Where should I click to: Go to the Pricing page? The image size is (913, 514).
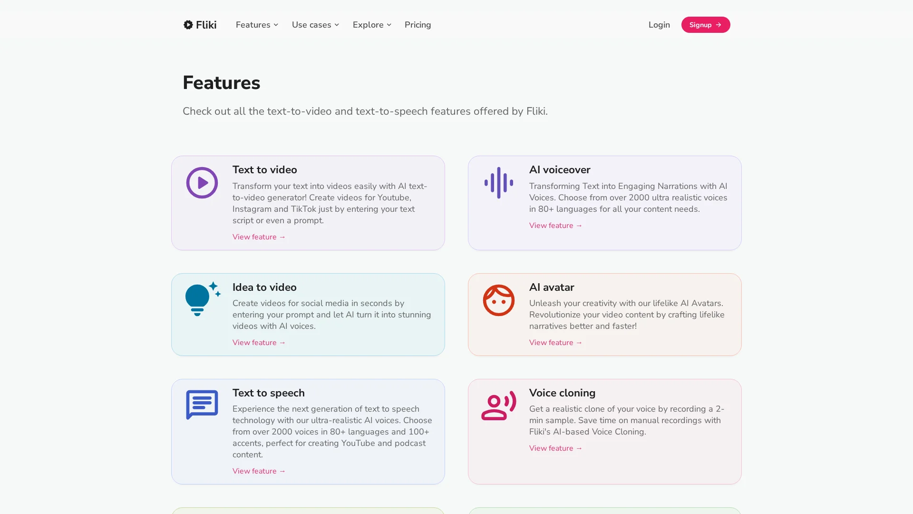point(418,25)
